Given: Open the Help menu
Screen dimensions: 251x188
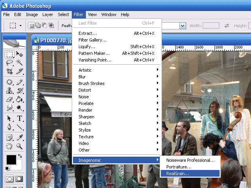Looking at the screenshot, I should (x=125, y=14).
